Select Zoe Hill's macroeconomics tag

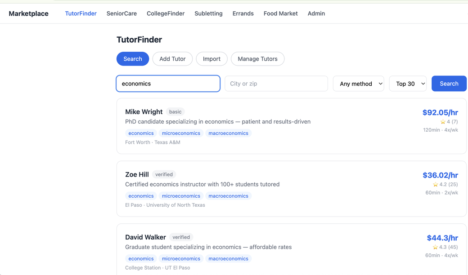228,196
